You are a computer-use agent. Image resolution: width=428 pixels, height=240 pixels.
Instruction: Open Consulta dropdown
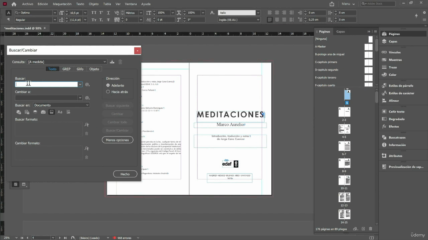click(67, 62)
